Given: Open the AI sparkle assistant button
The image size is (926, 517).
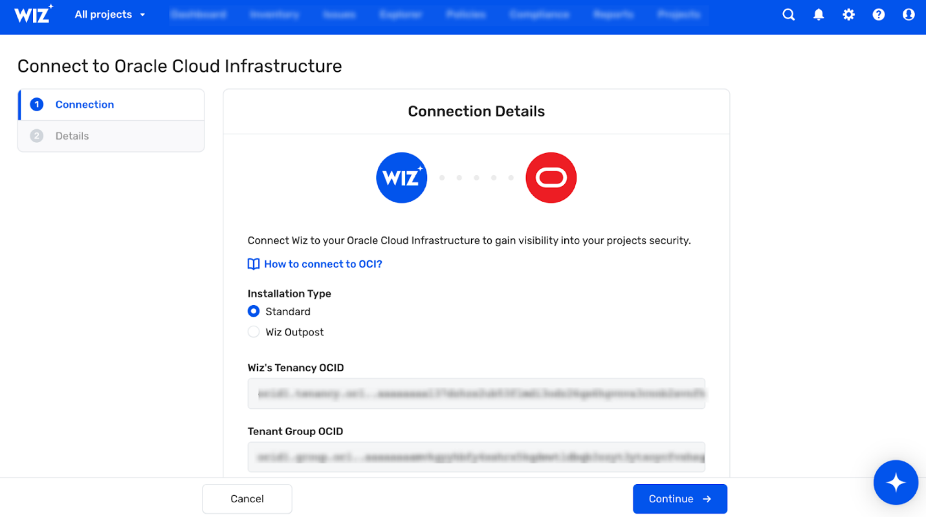Looking at the screenshot, I should tap(896, 483).
